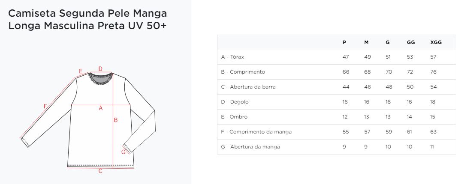This screenshot has width=464, height=184.
Task: Click the shirt collar in the diagram
Action: [x=101, y=78]
